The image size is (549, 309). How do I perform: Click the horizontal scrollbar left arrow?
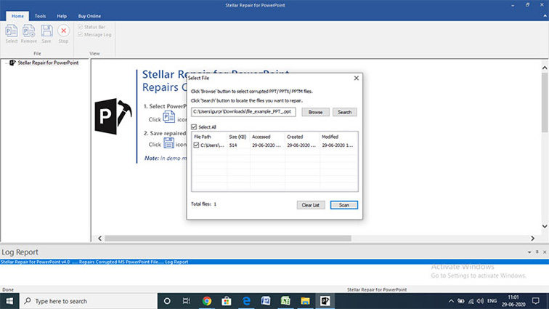point(99,238)
